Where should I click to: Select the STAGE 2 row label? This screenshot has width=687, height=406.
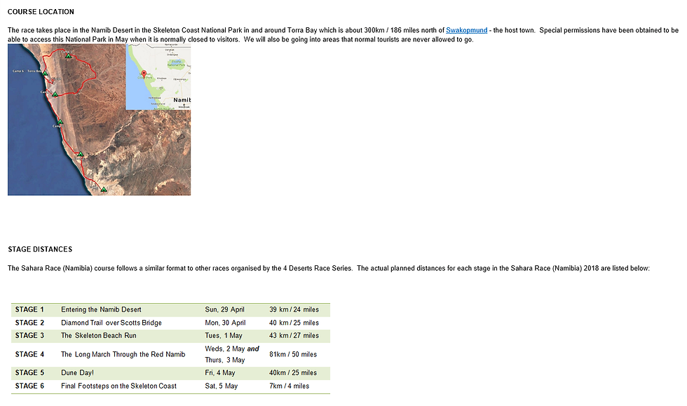click(x=29, y=323)
